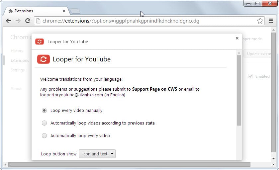
Task: Open the new tab button
Action: [x=75, y=11]
